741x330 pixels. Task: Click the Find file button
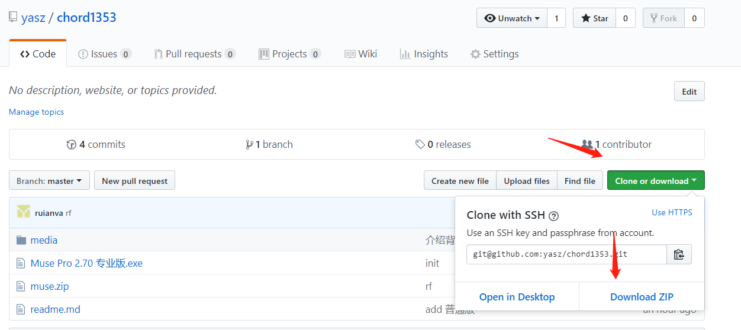(x=580, y=181)
